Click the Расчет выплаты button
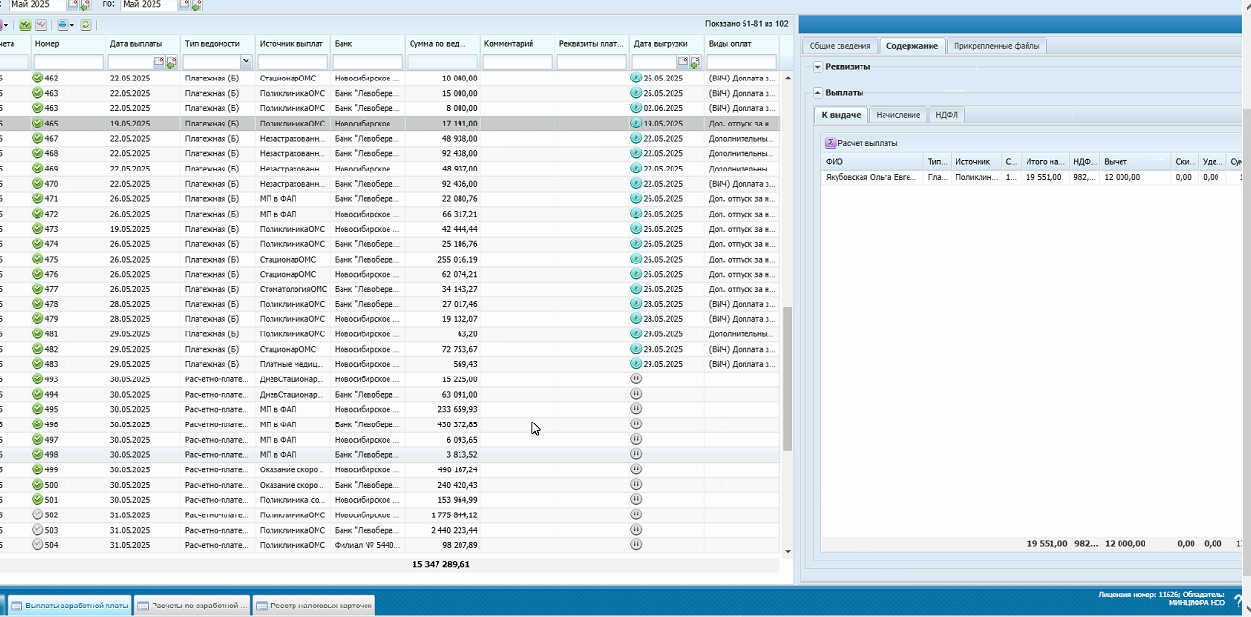Viewport: 1251px width, 617px height. [x=862, y=143]
